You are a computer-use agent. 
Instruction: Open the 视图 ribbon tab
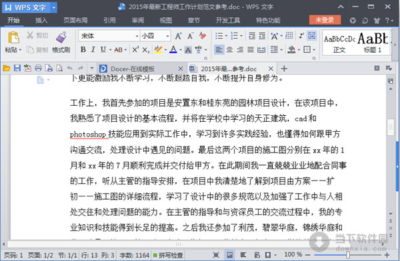click(x=166, y=20)
